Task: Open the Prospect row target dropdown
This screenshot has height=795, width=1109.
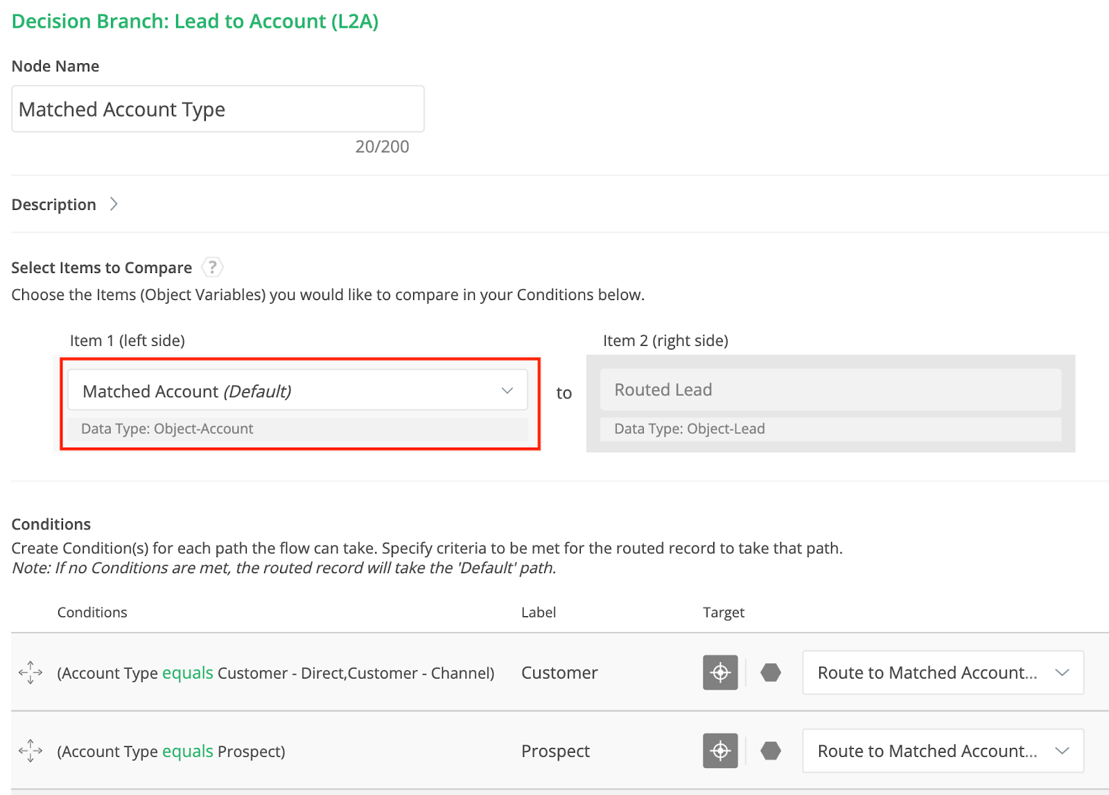Action: tap(943, 751)
